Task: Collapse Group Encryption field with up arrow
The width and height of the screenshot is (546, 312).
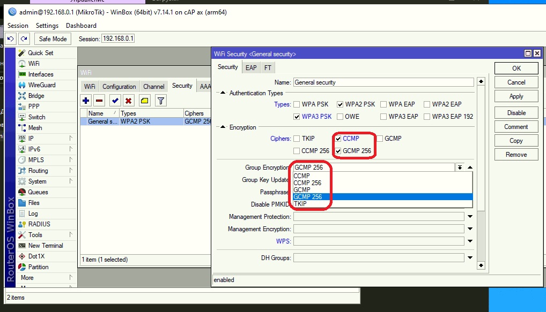Action: (470, 168)
